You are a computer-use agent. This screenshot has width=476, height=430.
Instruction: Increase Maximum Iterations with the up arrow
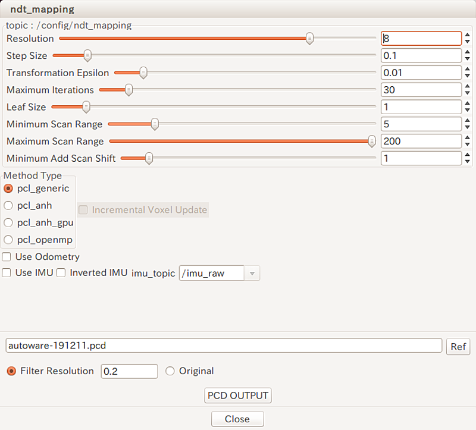click(x=468, y=86)
